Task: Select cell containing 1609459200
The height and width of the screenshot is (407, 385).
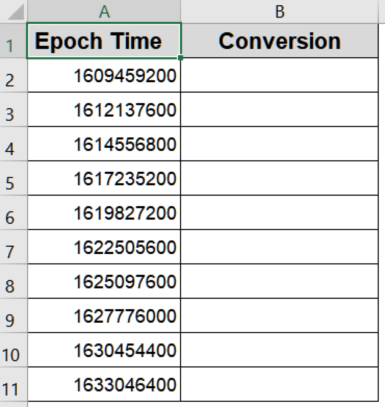Action: pyautogui.click(x=104, y=75)
